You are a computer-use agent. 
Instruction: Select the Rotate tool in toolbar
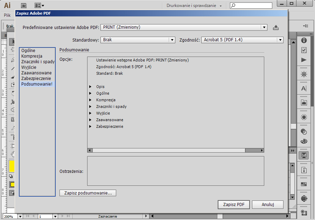13,93
